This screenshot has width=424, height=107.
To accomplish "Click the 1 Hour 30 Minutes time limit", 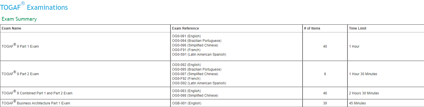I will click(x=363, y=74).
